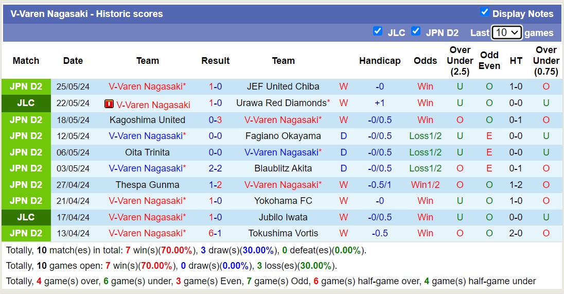Viewport: 564px width, 294px height.
Task: Click the 2-2 result versus Blaublitz Akita
Action: point(215,168)
